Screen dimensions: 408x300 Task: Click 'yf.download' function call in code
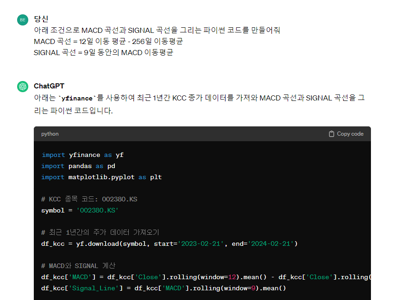97,244
